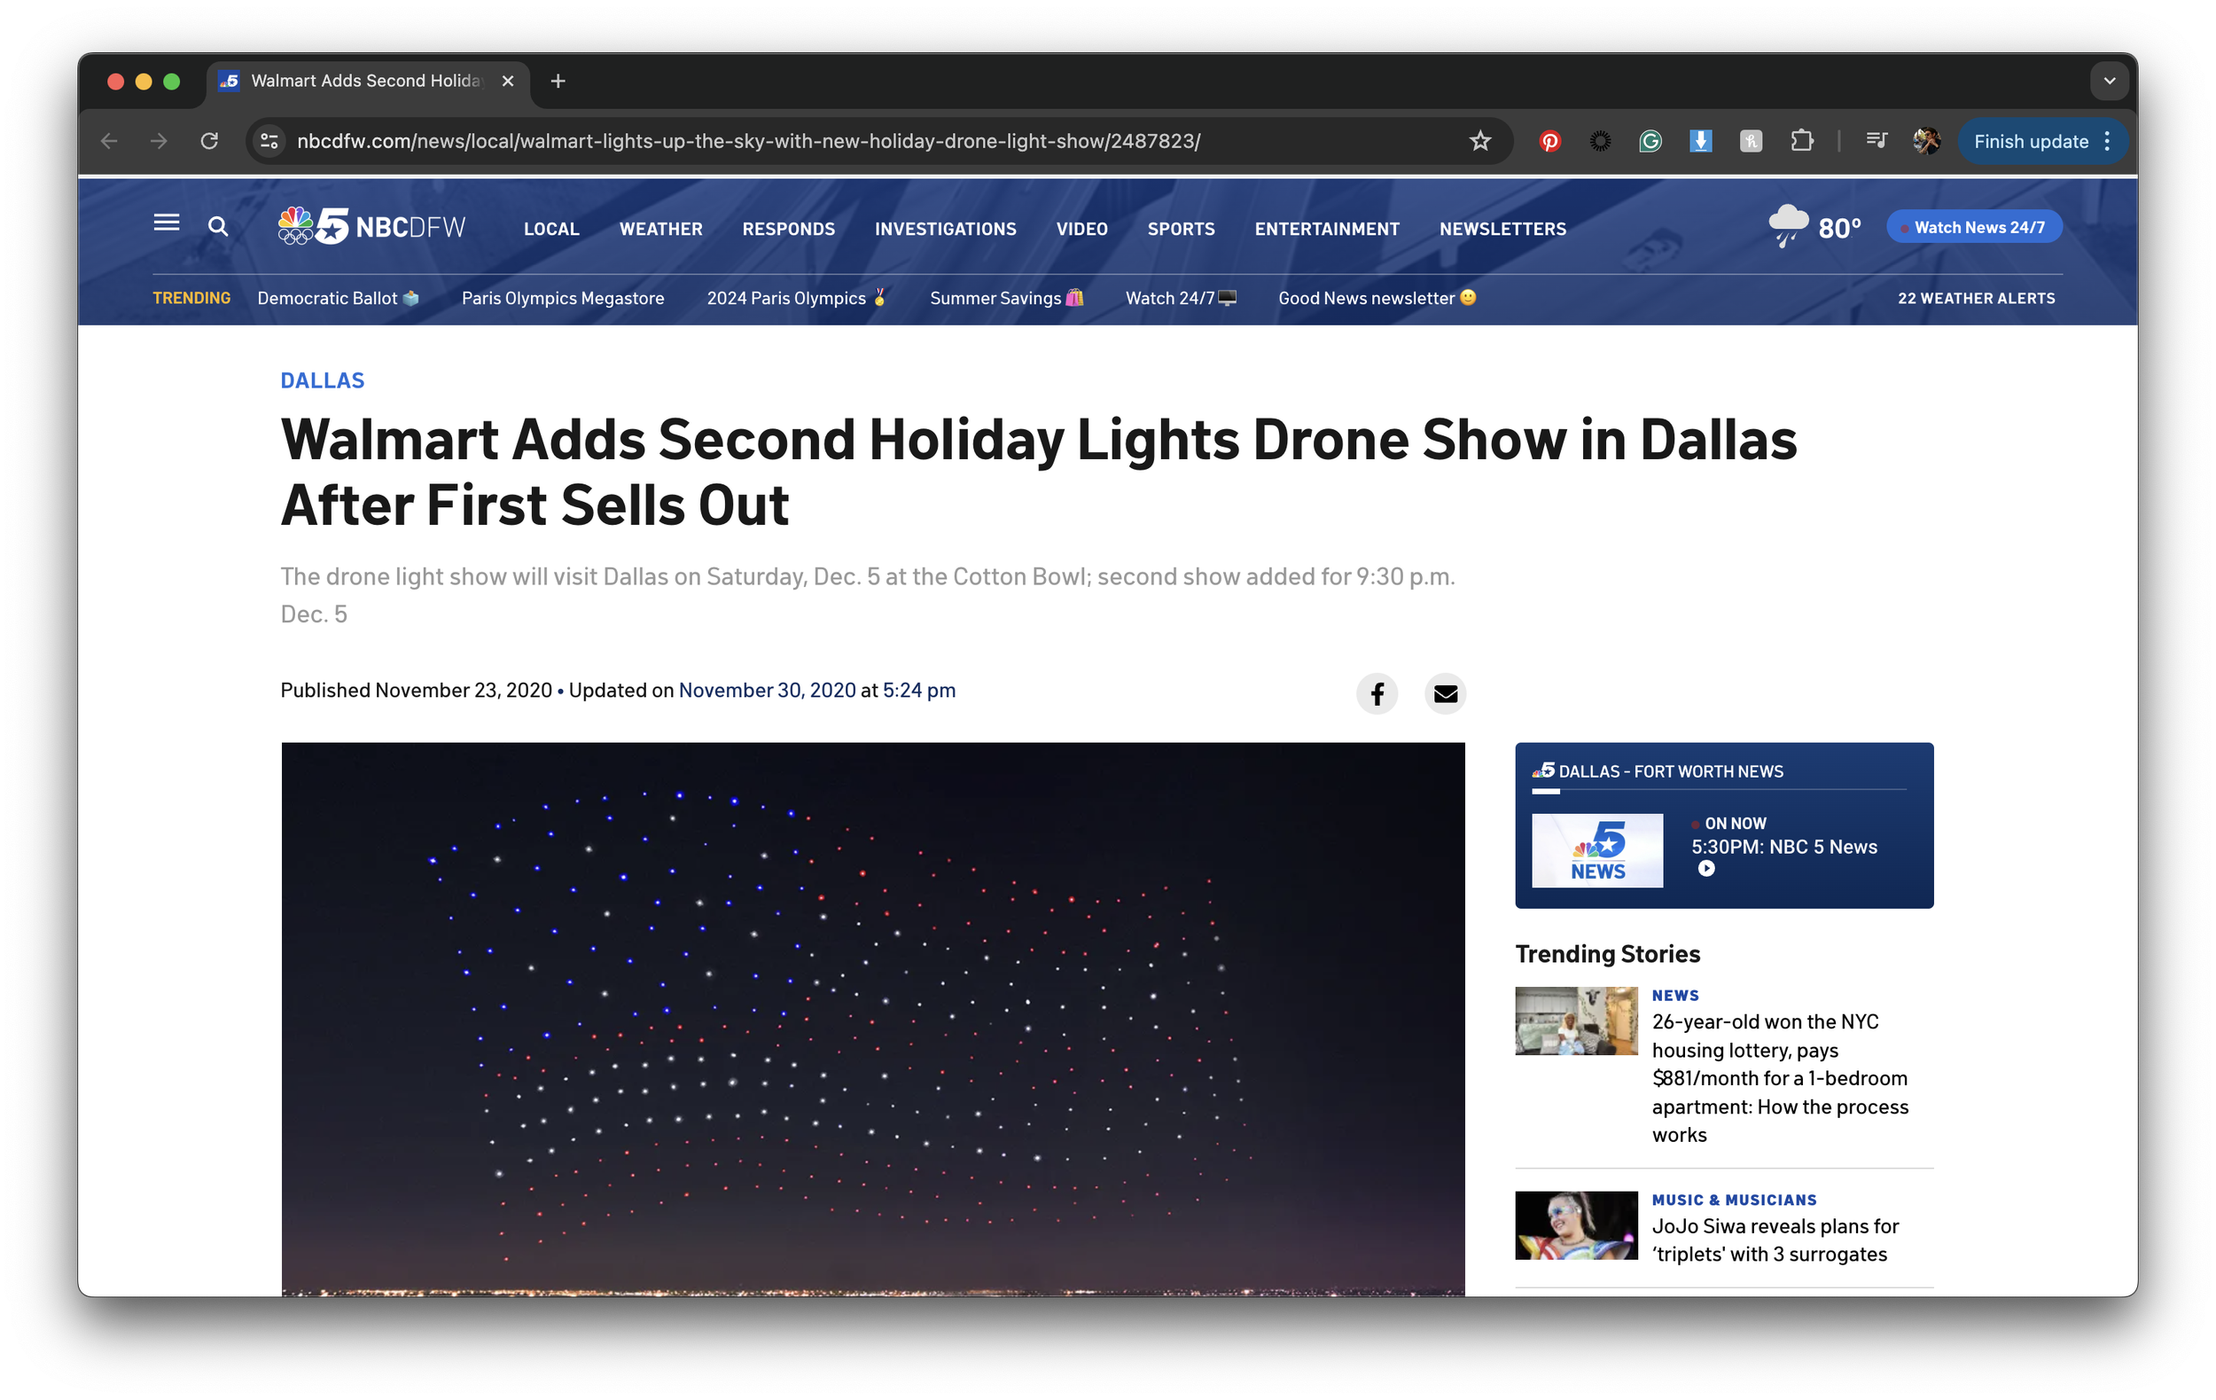The height and width of the screenshot is (1400, 2216).
Task: Share article on Facebook
Action: pyautogui.click(x=1377, y=694)
